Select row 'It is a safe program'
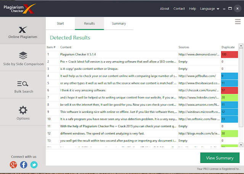 (142, 119)
